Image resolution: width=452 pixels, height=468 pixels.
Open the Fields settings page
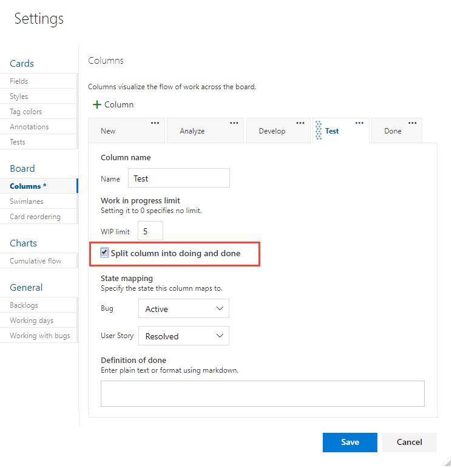[38, 81]
